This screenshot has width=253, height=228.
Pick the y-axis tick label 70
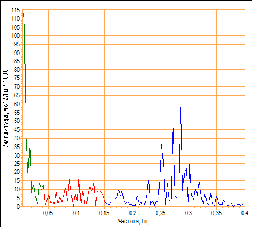pos(17,87)
